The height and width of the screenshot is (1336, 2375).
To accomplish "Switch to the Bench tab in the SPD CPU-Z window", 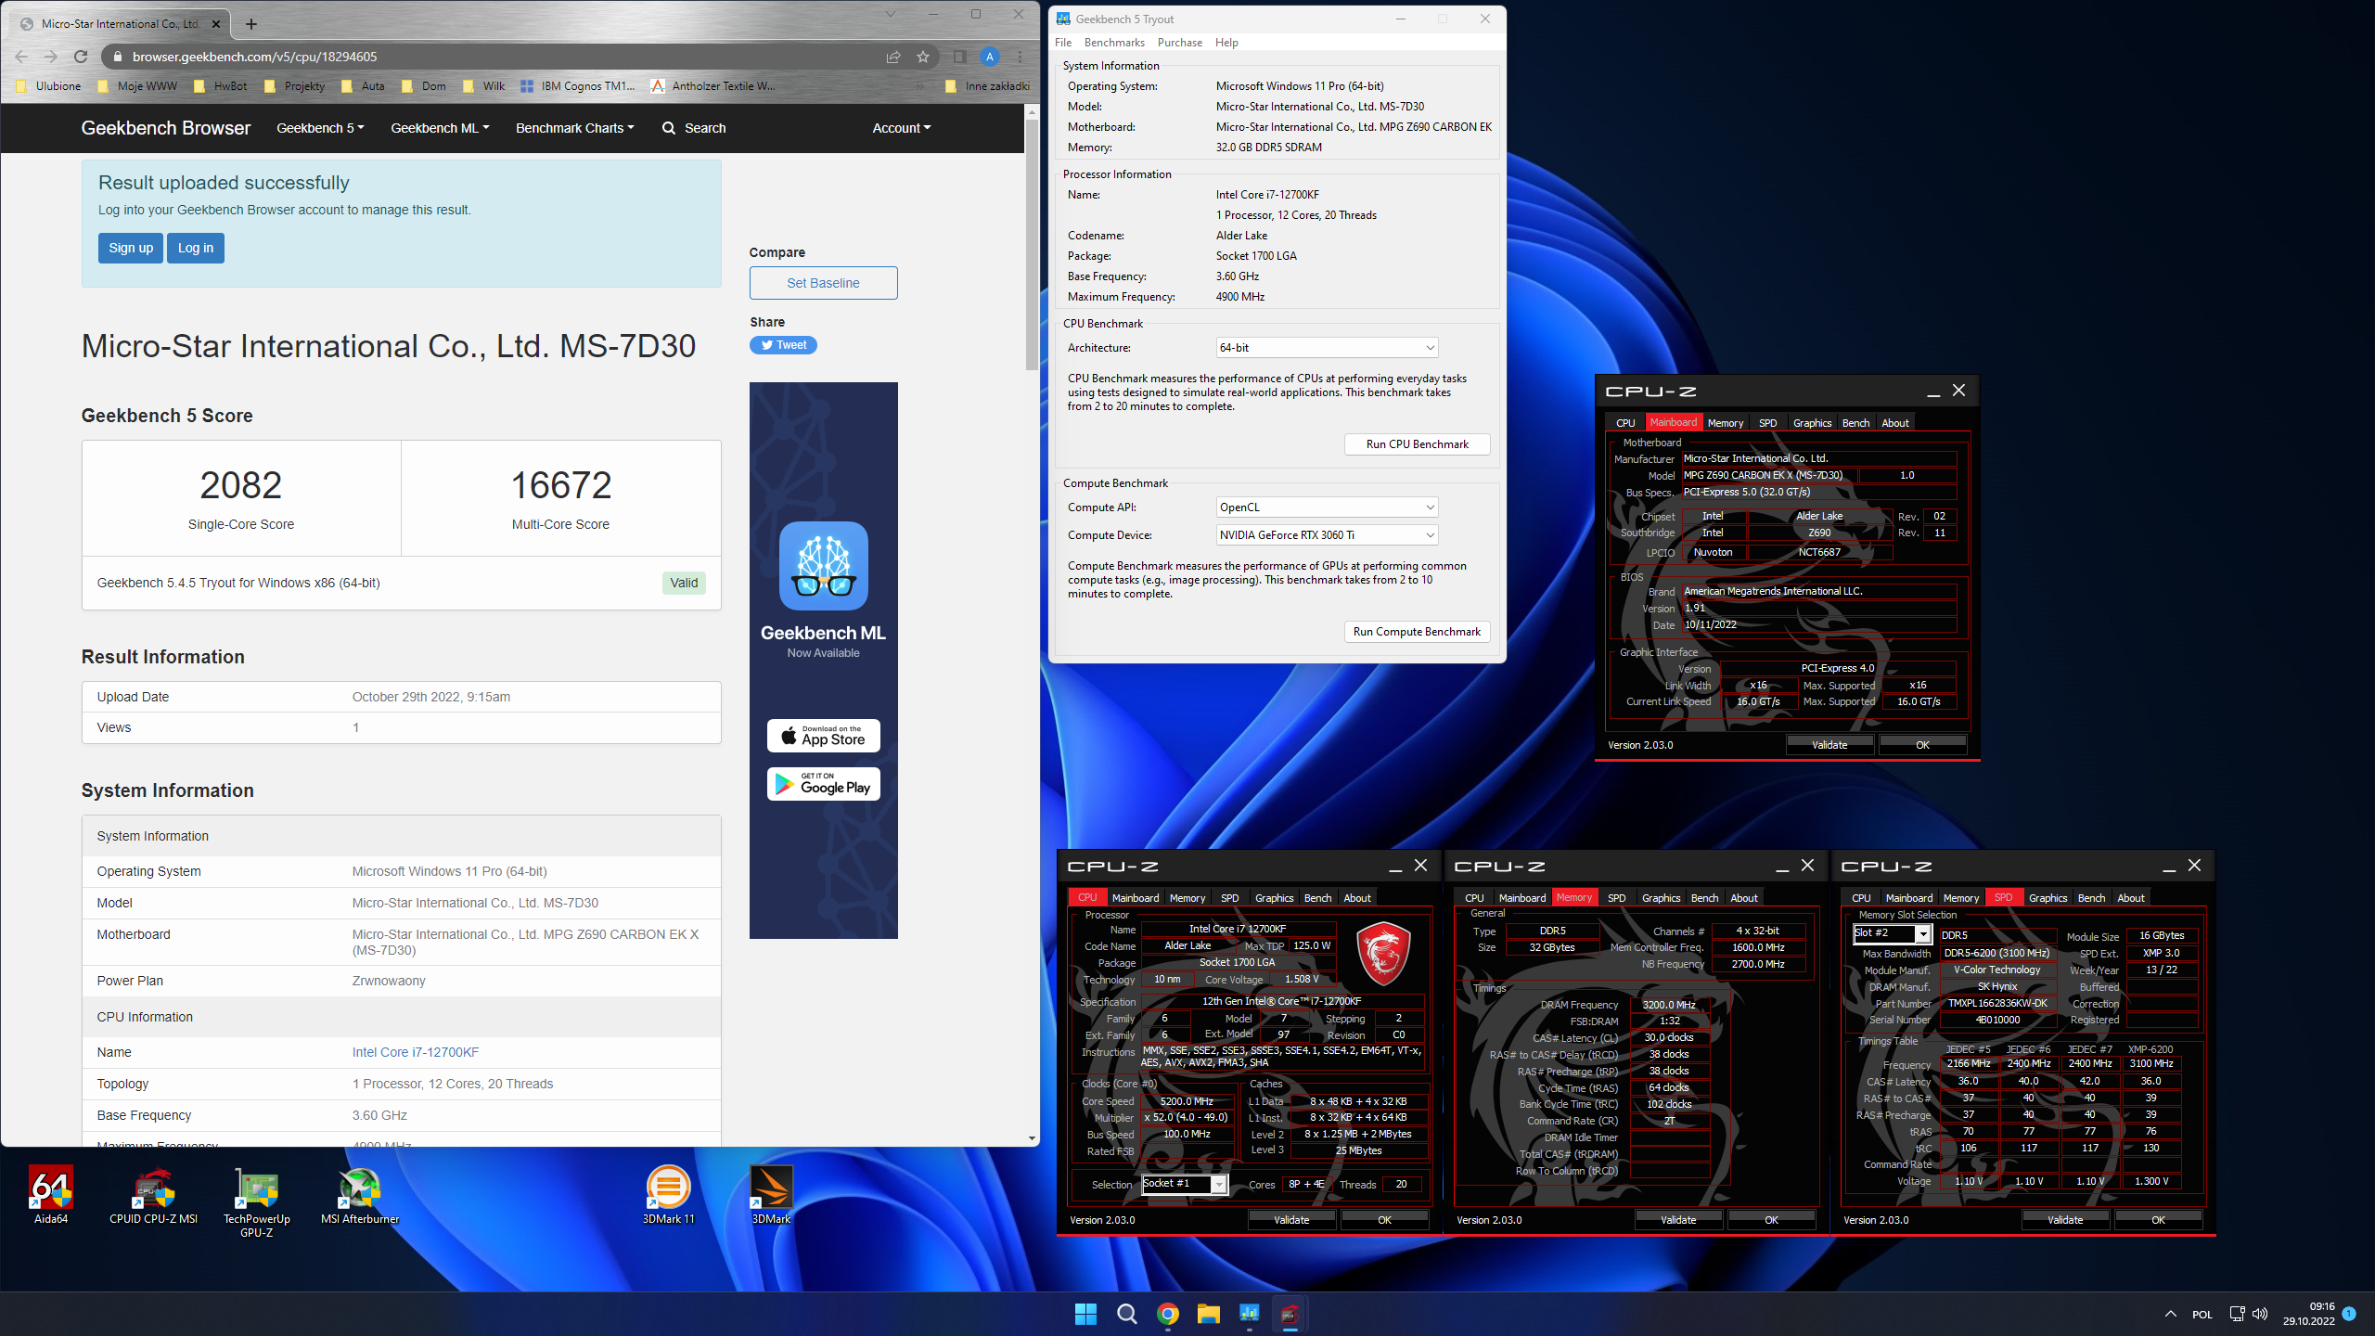I will point(2091,898).
